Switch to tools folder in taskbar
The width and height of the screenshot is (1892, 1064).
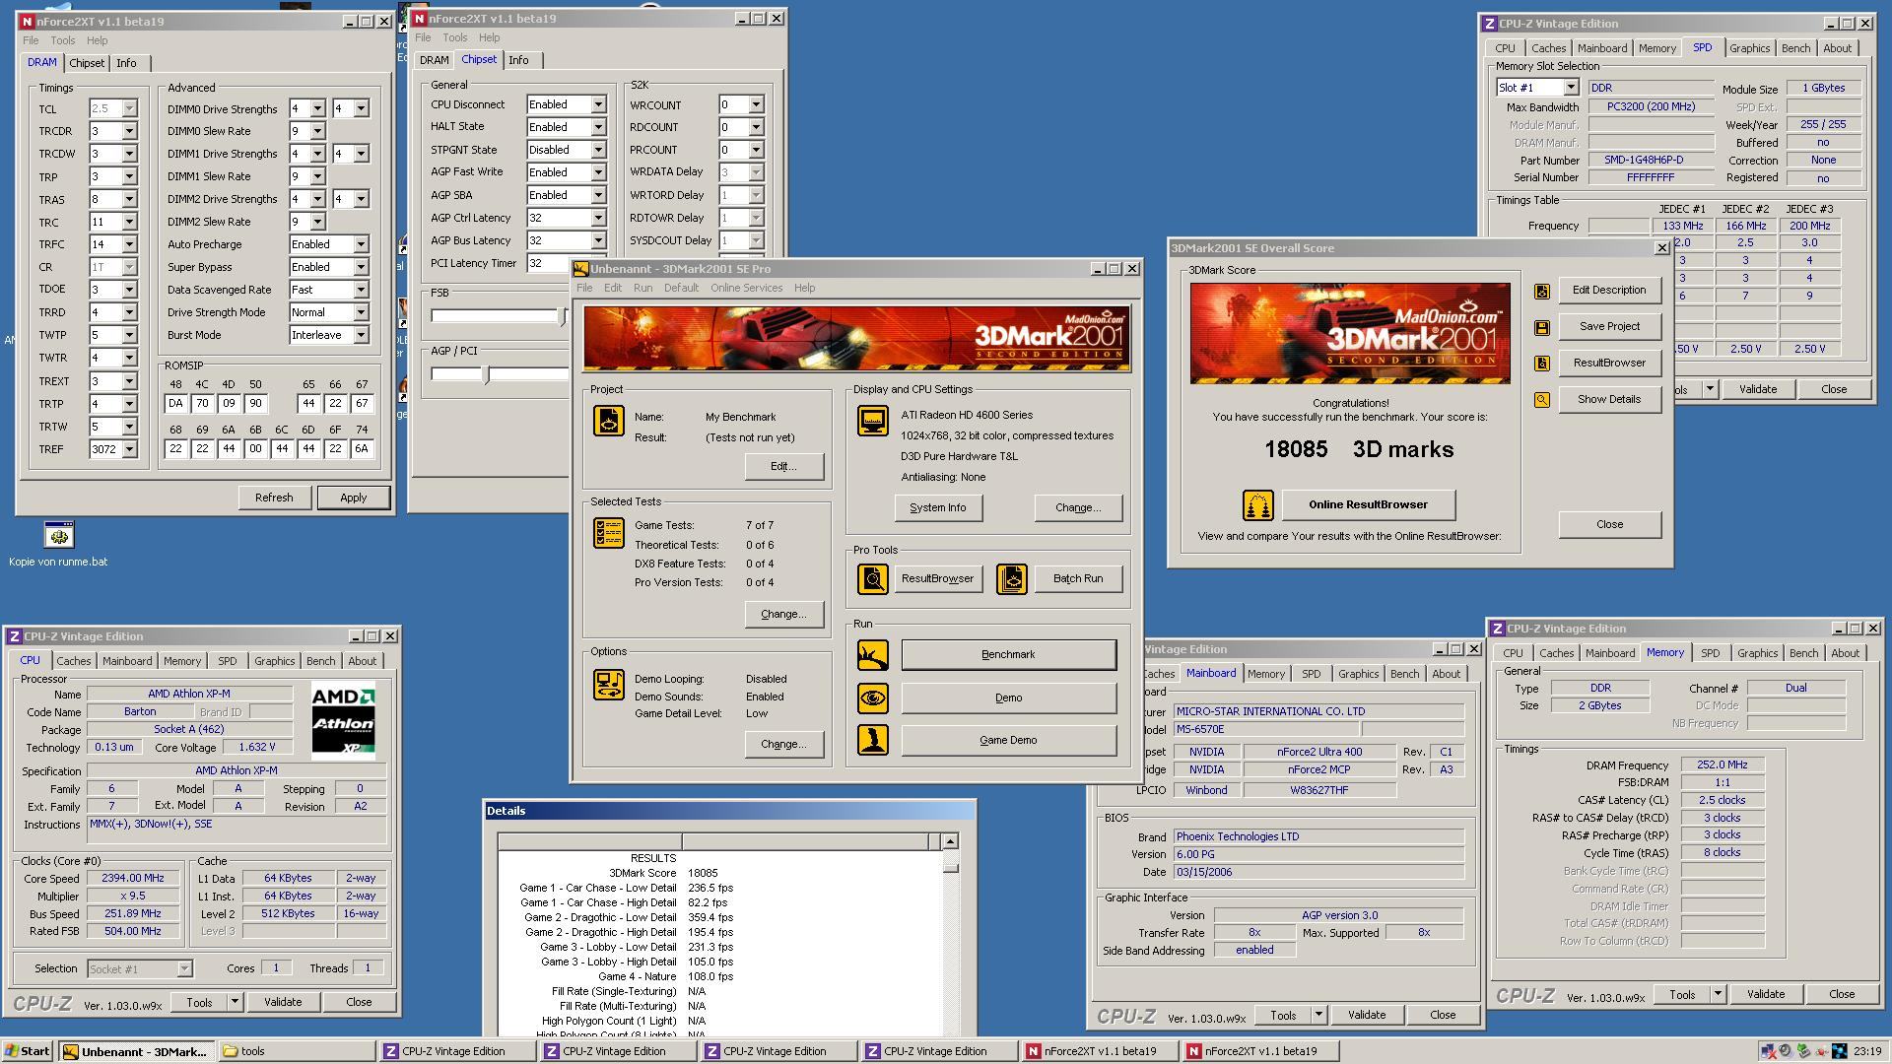297,1051
